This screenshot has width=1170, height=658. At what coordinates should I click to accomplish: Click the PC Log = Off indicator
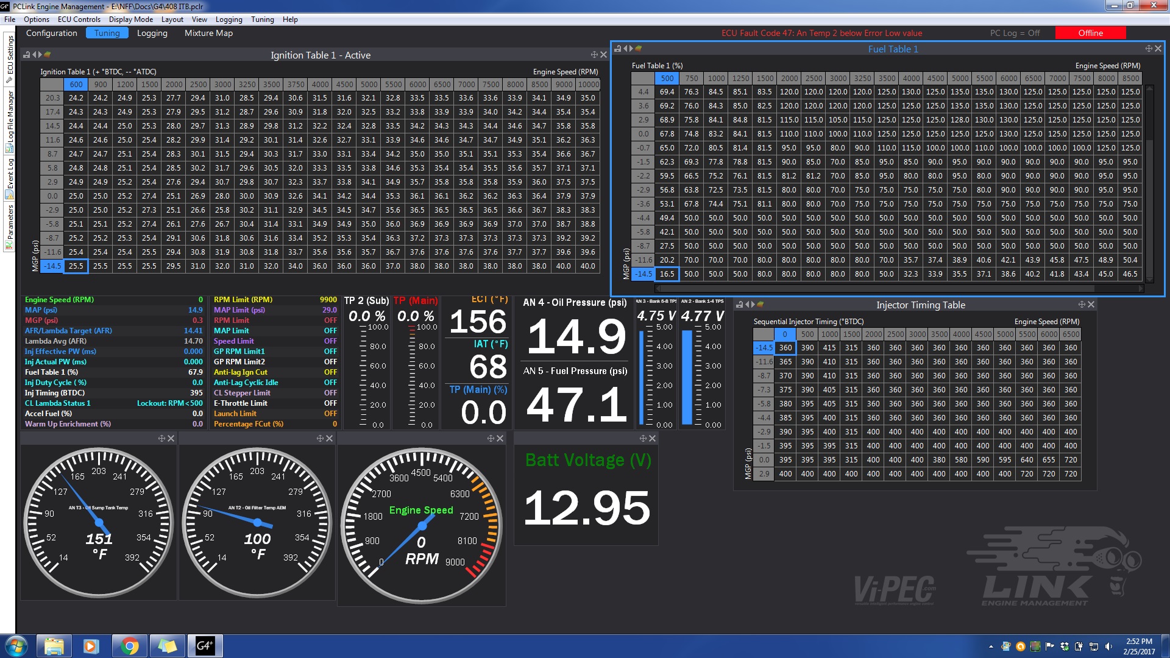tap(1015, 33)
